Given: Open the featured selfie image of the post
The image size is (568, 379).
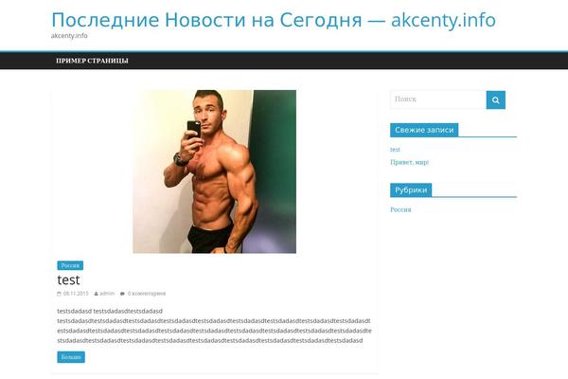Looking at the screenshot, I should 215,171.
